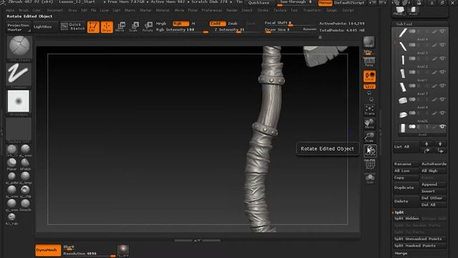Image resolution: width=458 pixels, height=258 pixels.
Task: Open the Zplugin menu
Action: (x=331, y=10)
